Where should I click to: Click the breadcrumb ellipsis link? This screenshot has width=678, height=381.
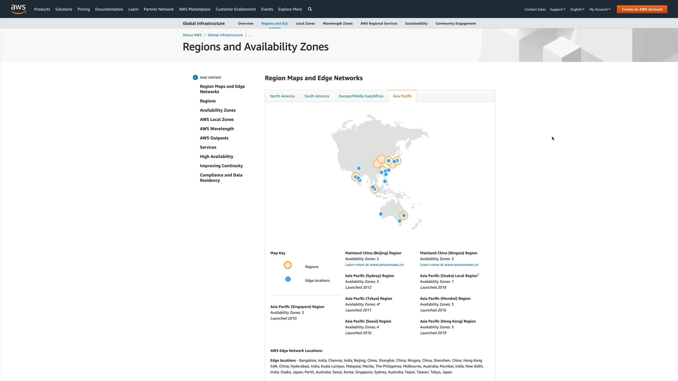(250, 35)
